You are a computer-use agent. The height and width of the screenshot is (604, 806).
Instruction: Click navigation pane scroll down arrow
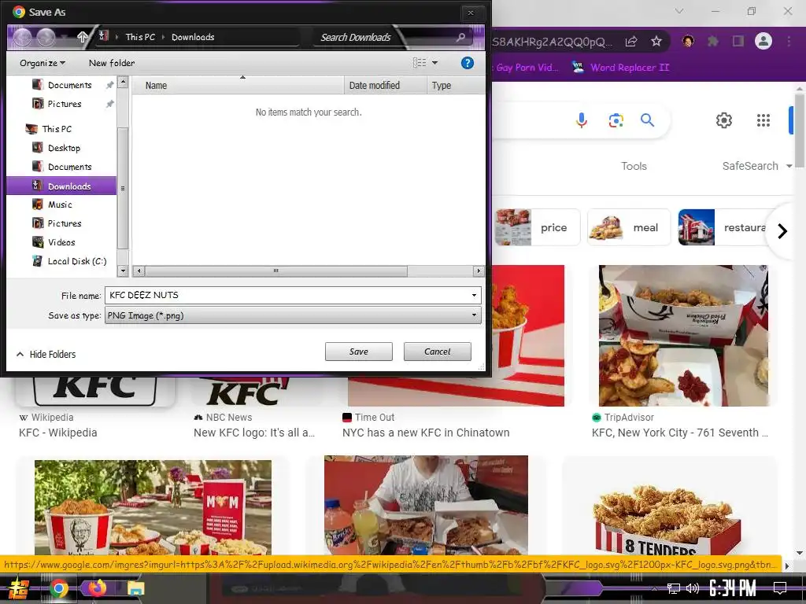123,271
